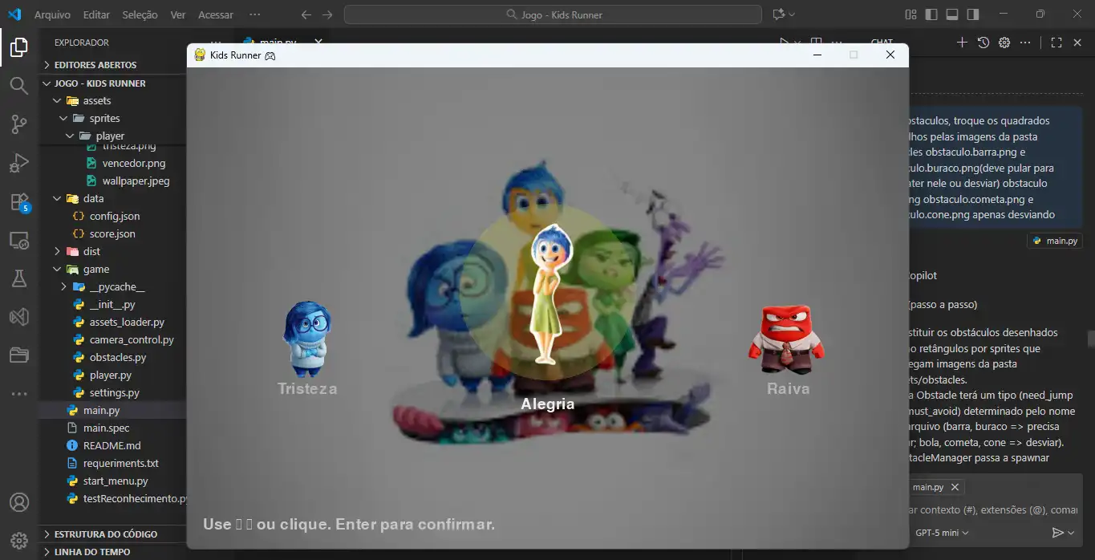Expand the dist folder
The image size is (1095, 560).
[91, 251]
